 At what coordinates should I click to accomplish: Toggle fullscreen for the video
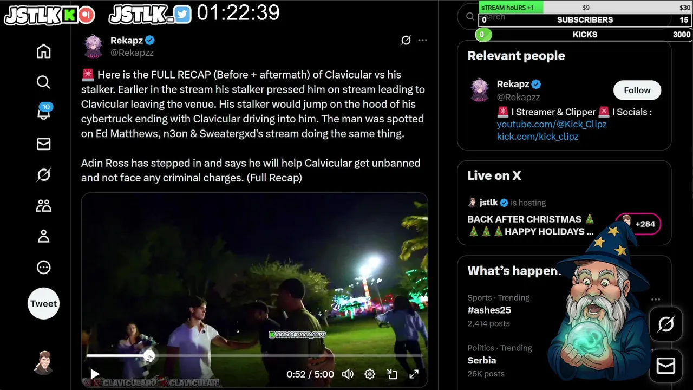point(414,374)
